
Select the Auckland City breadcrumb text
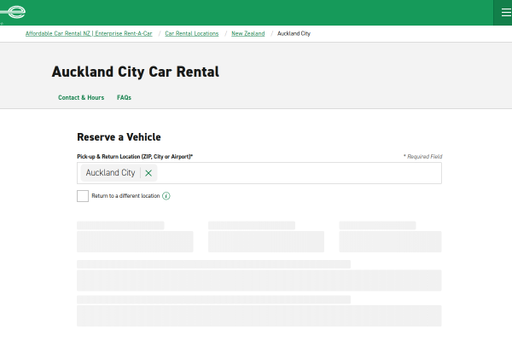click(294, 33)
